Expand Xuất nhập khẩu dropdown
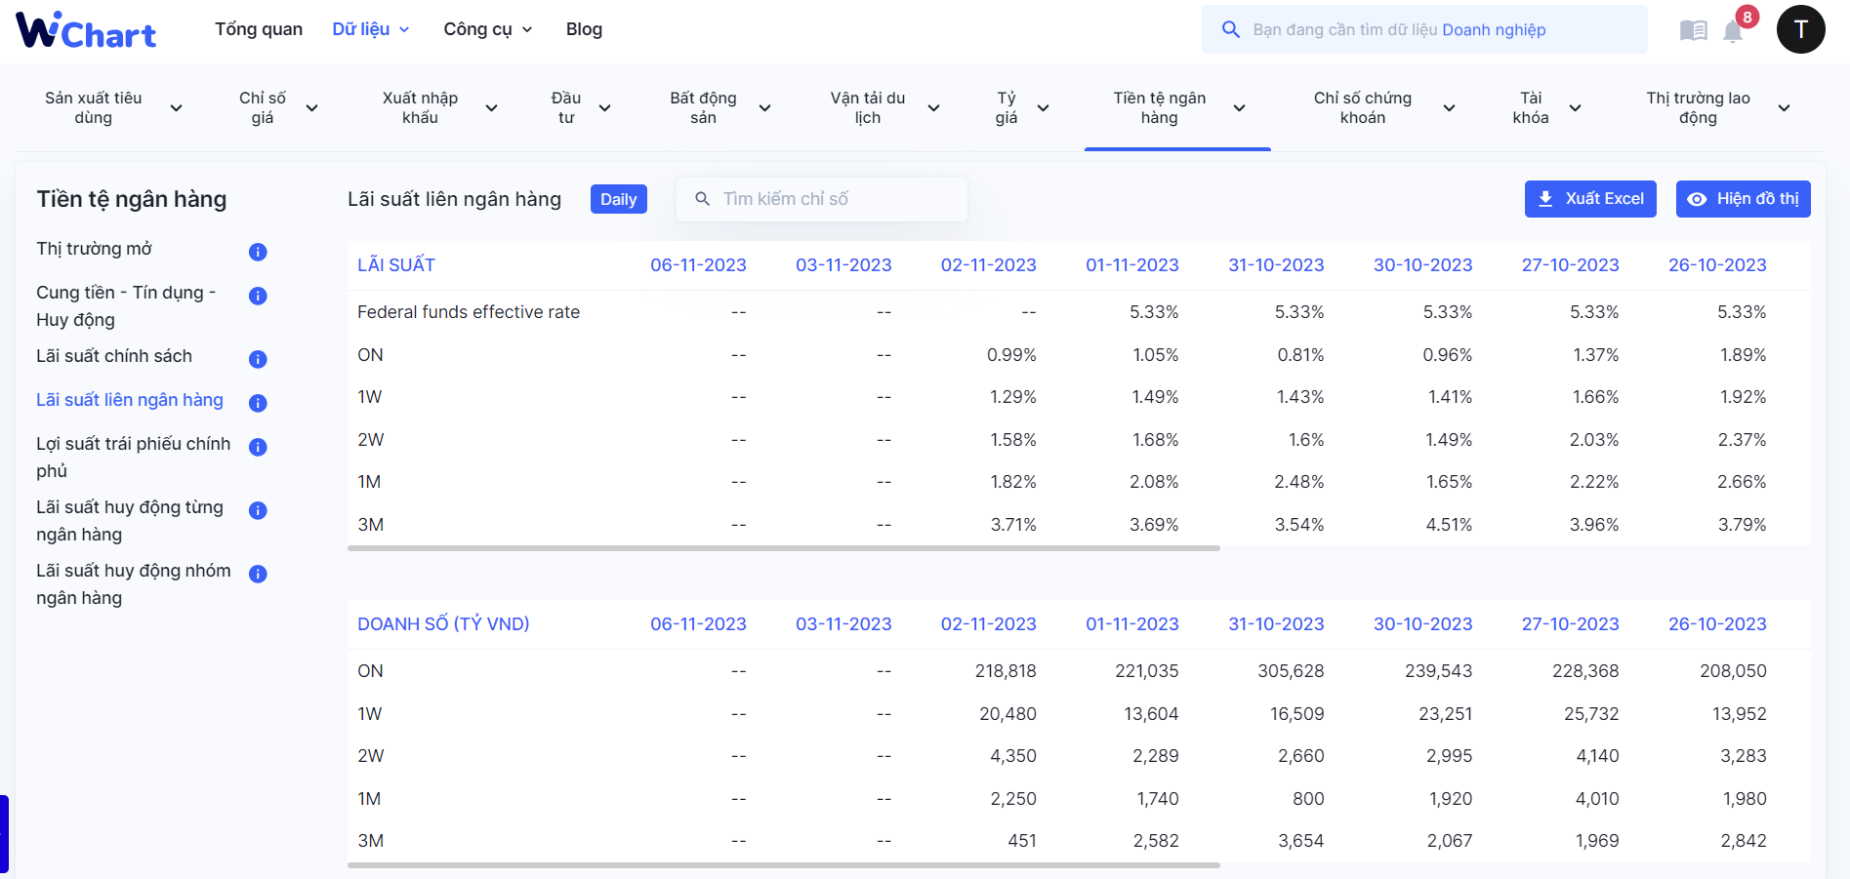 point(491,108)
